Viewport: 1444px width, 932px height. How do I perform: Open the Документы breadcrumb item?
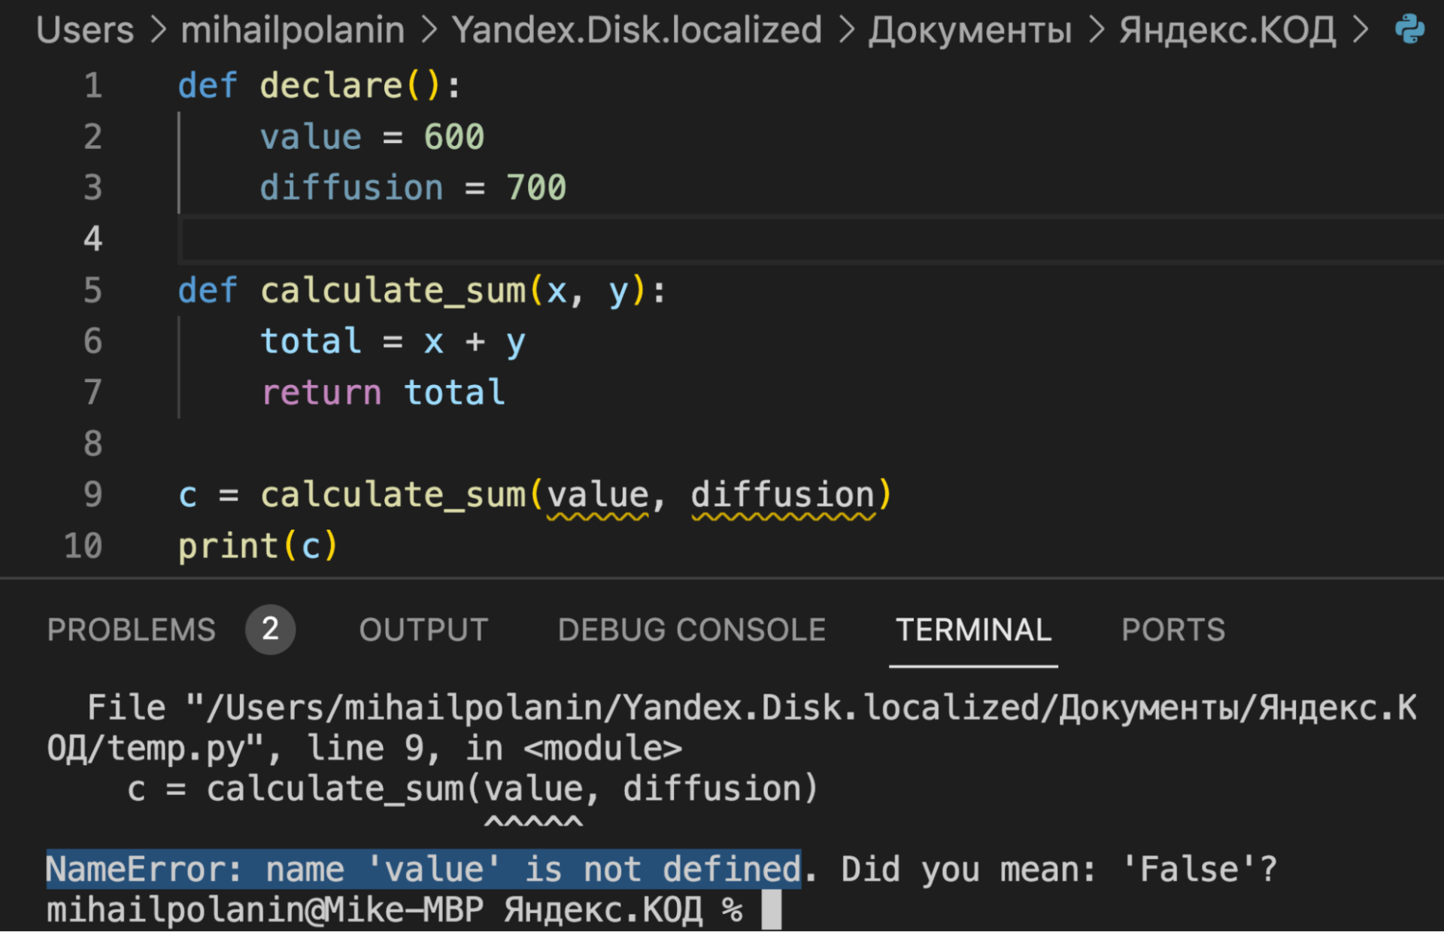pos(970,30)
